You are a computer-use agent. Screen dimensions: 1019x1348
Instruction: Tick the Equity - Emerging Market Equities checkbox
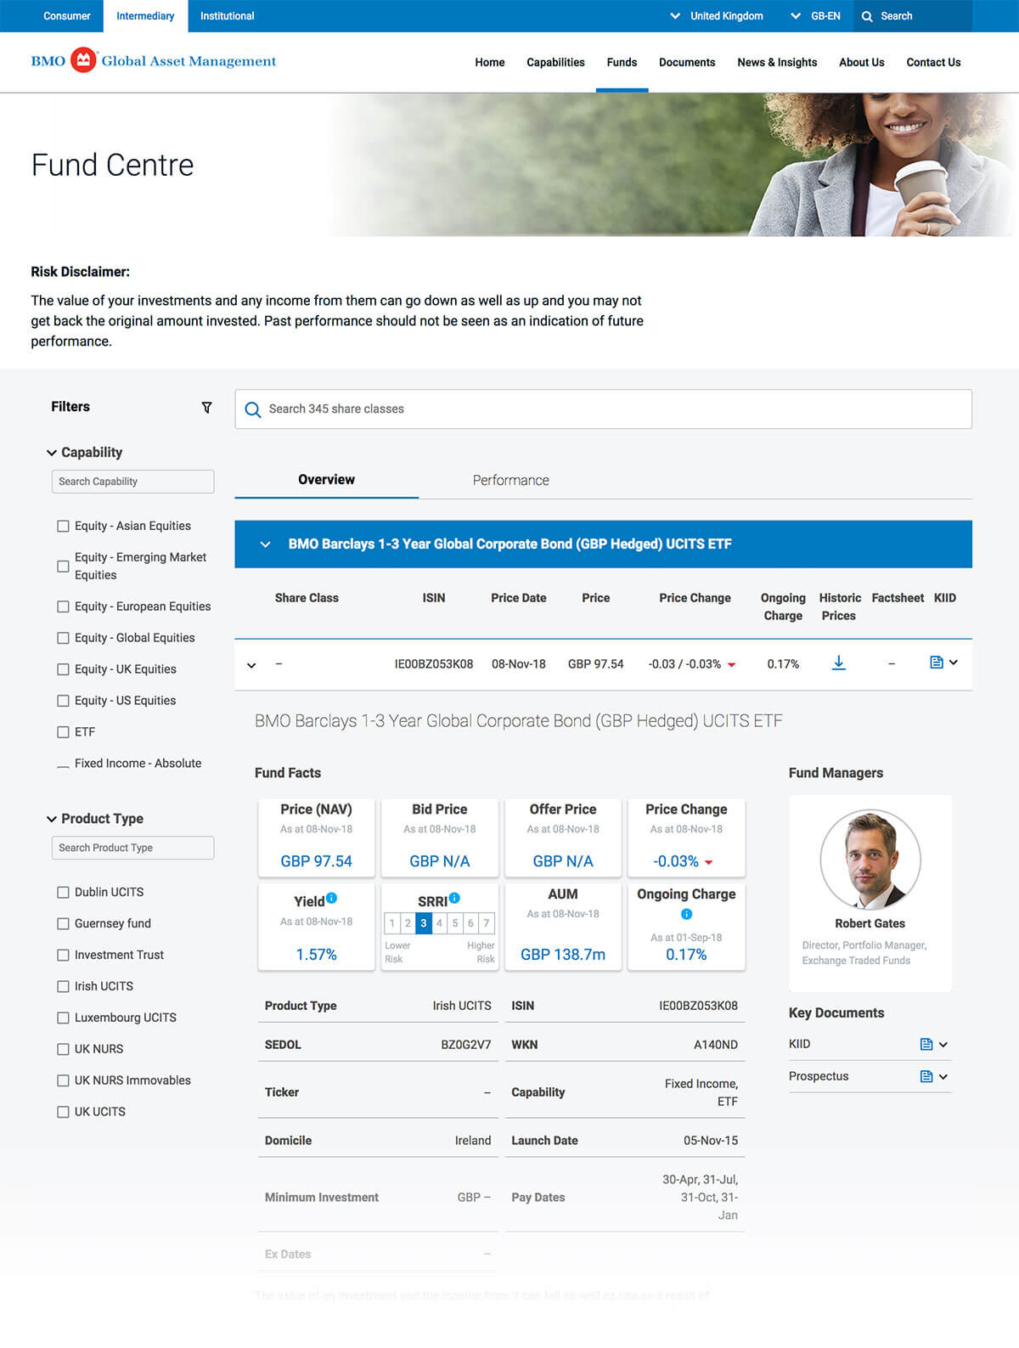63,566
